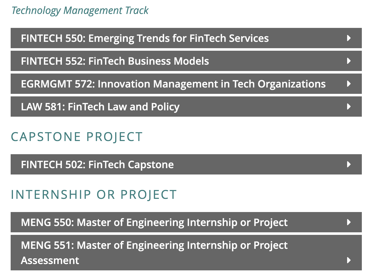Click arrow icon beside FinTech Business Models
The height and width of the screenshot is (280, 373).
pyautogui.click(x=349, y=61)
